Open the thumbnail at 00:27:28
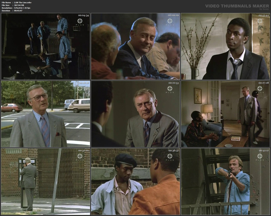The width and height of the screenshot is (271, 216). 225,114
